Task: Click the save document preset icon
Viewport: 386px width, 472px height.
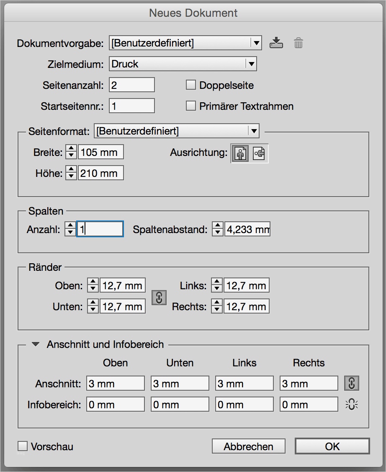Action: [276, 42]
